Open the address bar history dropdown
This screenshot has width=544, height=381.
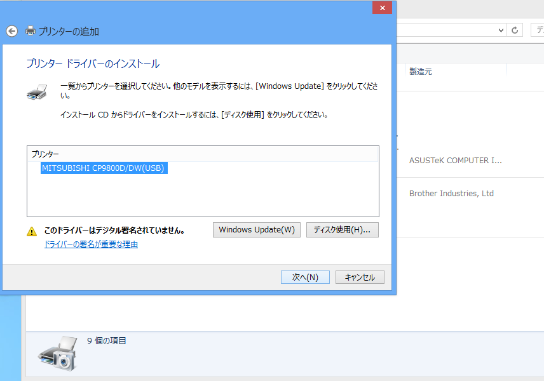(x=501, y=30)
